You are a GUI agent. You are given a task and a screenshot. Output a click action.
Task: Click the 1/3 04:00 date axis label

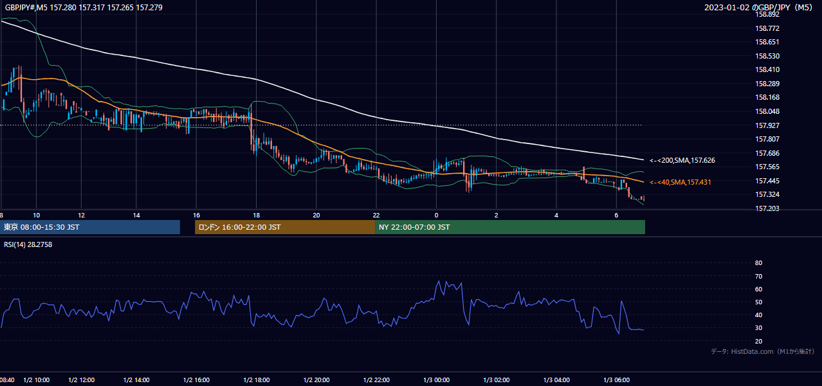[x=556, y=380]
